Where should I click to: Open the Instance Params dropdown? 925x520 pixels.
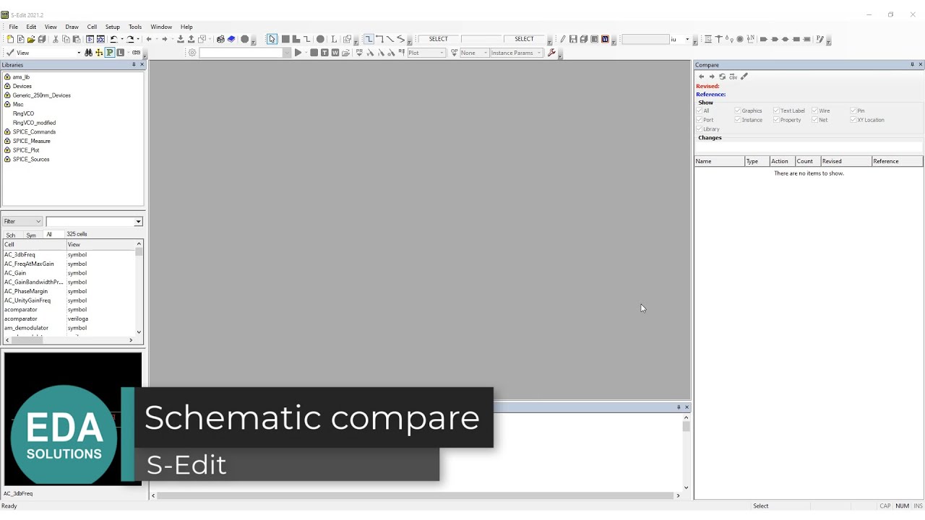click(516, 53)
